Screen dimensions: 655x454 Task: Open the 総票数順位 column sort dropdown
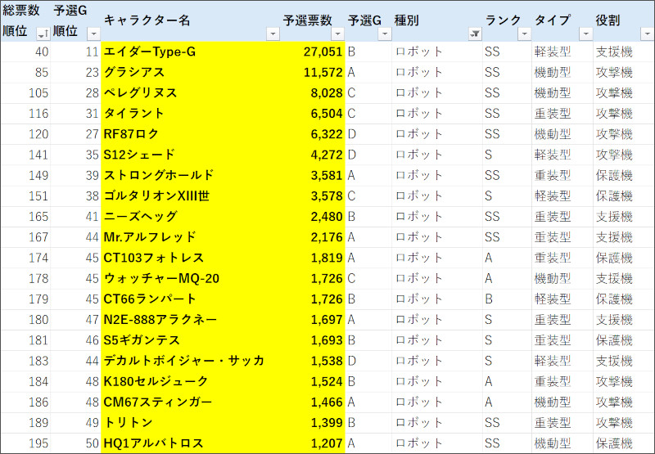(43, 34)
